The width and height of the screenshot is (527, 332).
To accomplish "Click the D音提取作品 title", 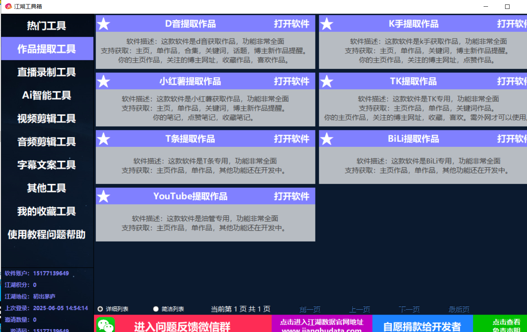I will [x=190, y=24].
